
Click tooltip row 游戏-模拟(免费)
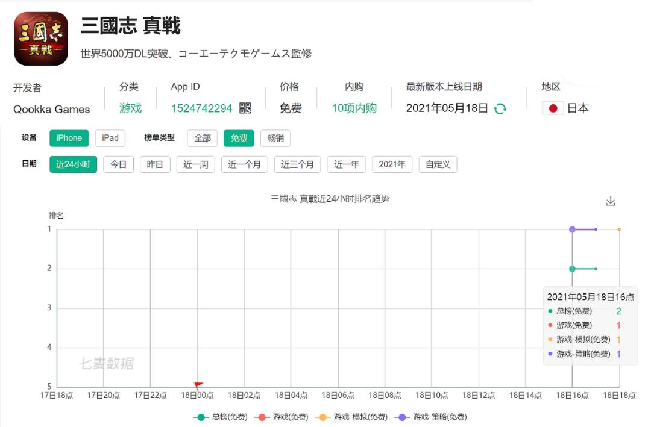584,340
